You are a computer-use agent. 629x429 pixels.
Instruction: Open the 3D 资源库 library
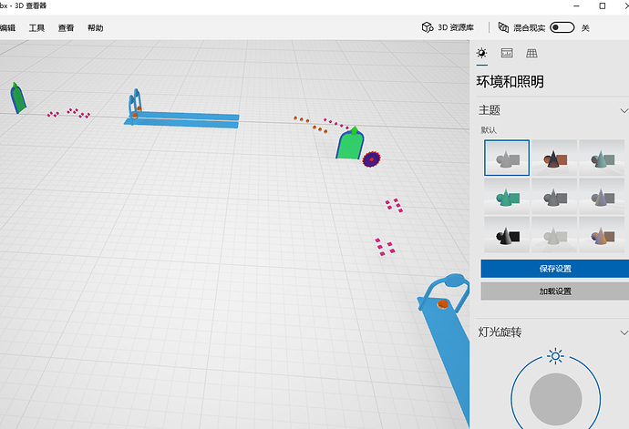pos(448,27)
